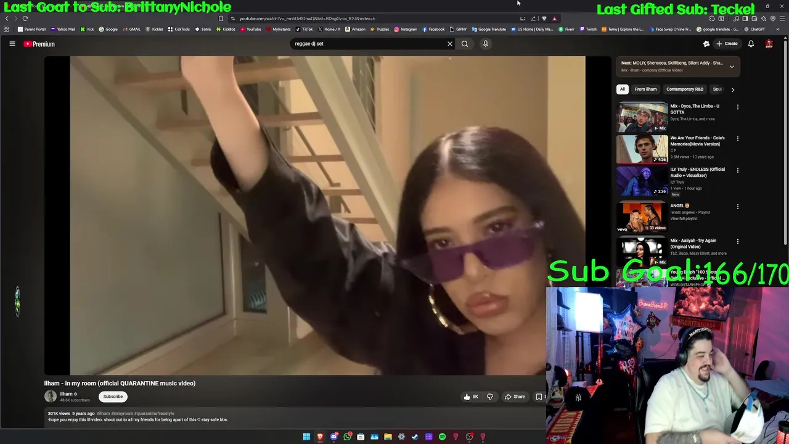
Task: Go back with the browser back arrow
Action: pos(7,18)
